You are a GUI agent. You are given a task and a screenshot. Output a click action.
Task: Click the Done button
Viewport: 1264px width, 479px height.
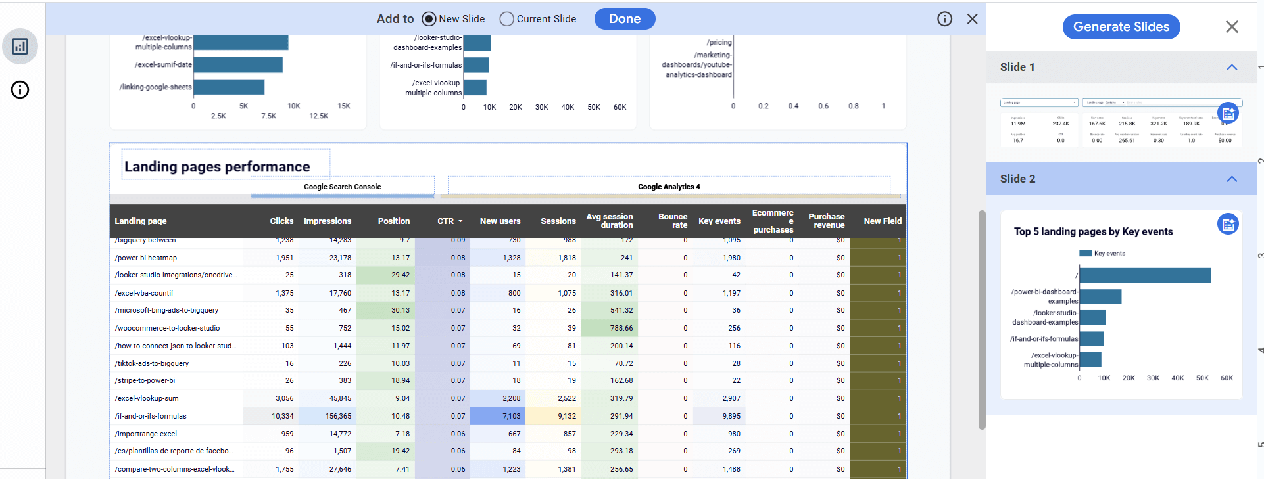pos(624,19)
